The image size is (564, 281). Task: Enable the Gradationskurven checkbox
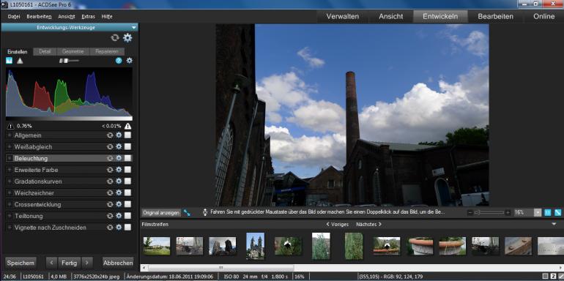pyautogui.click(x=127, y=181)
